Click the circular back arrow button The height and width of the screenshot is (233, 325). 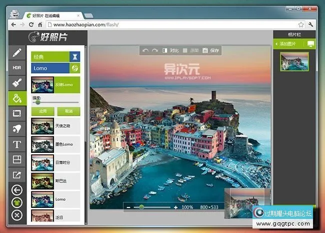tap(17, 190)
